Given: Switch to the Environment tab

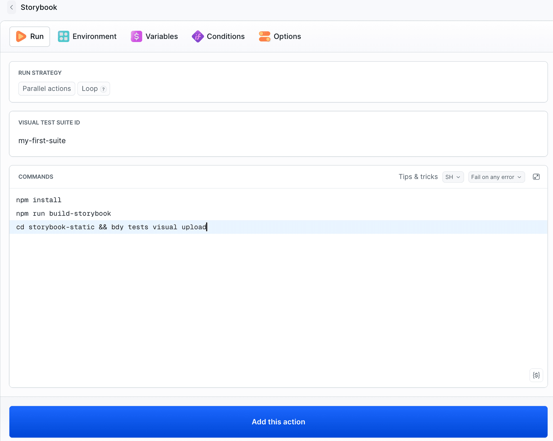Looking at the screenshot, I should click(x=87, y=37).
